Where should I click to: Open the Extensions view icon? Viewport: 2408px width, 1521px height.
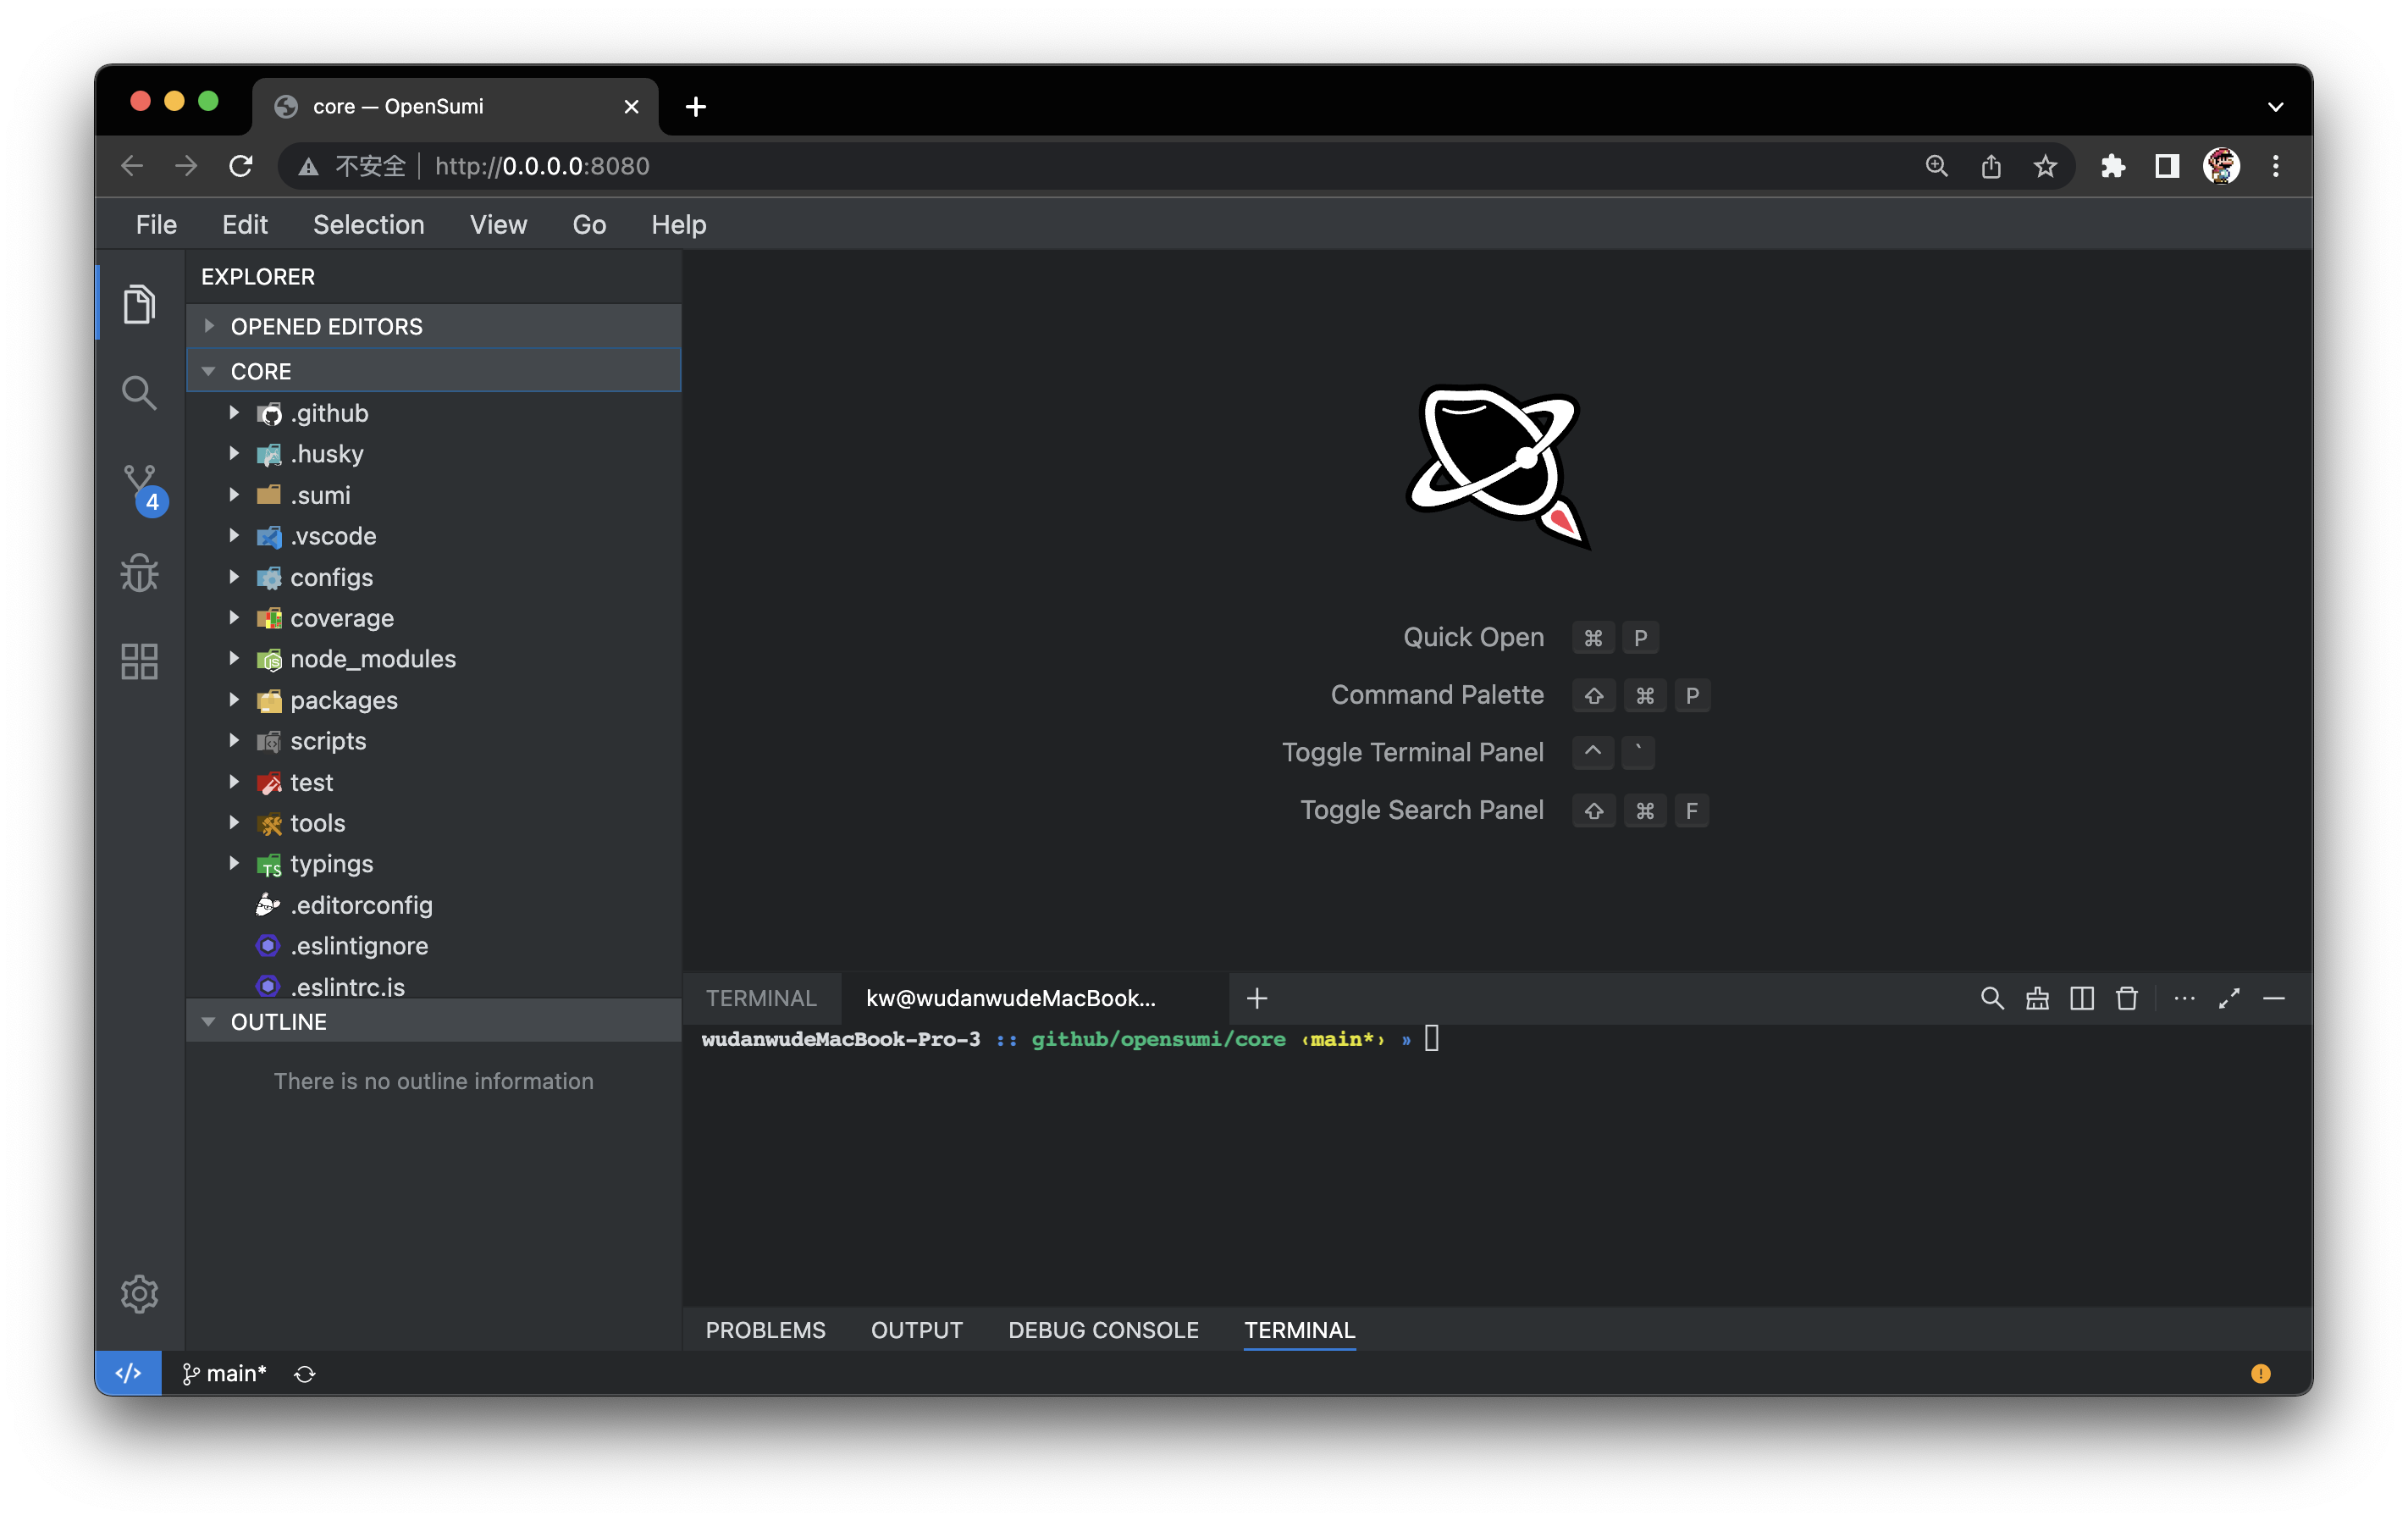pos(139,661)
